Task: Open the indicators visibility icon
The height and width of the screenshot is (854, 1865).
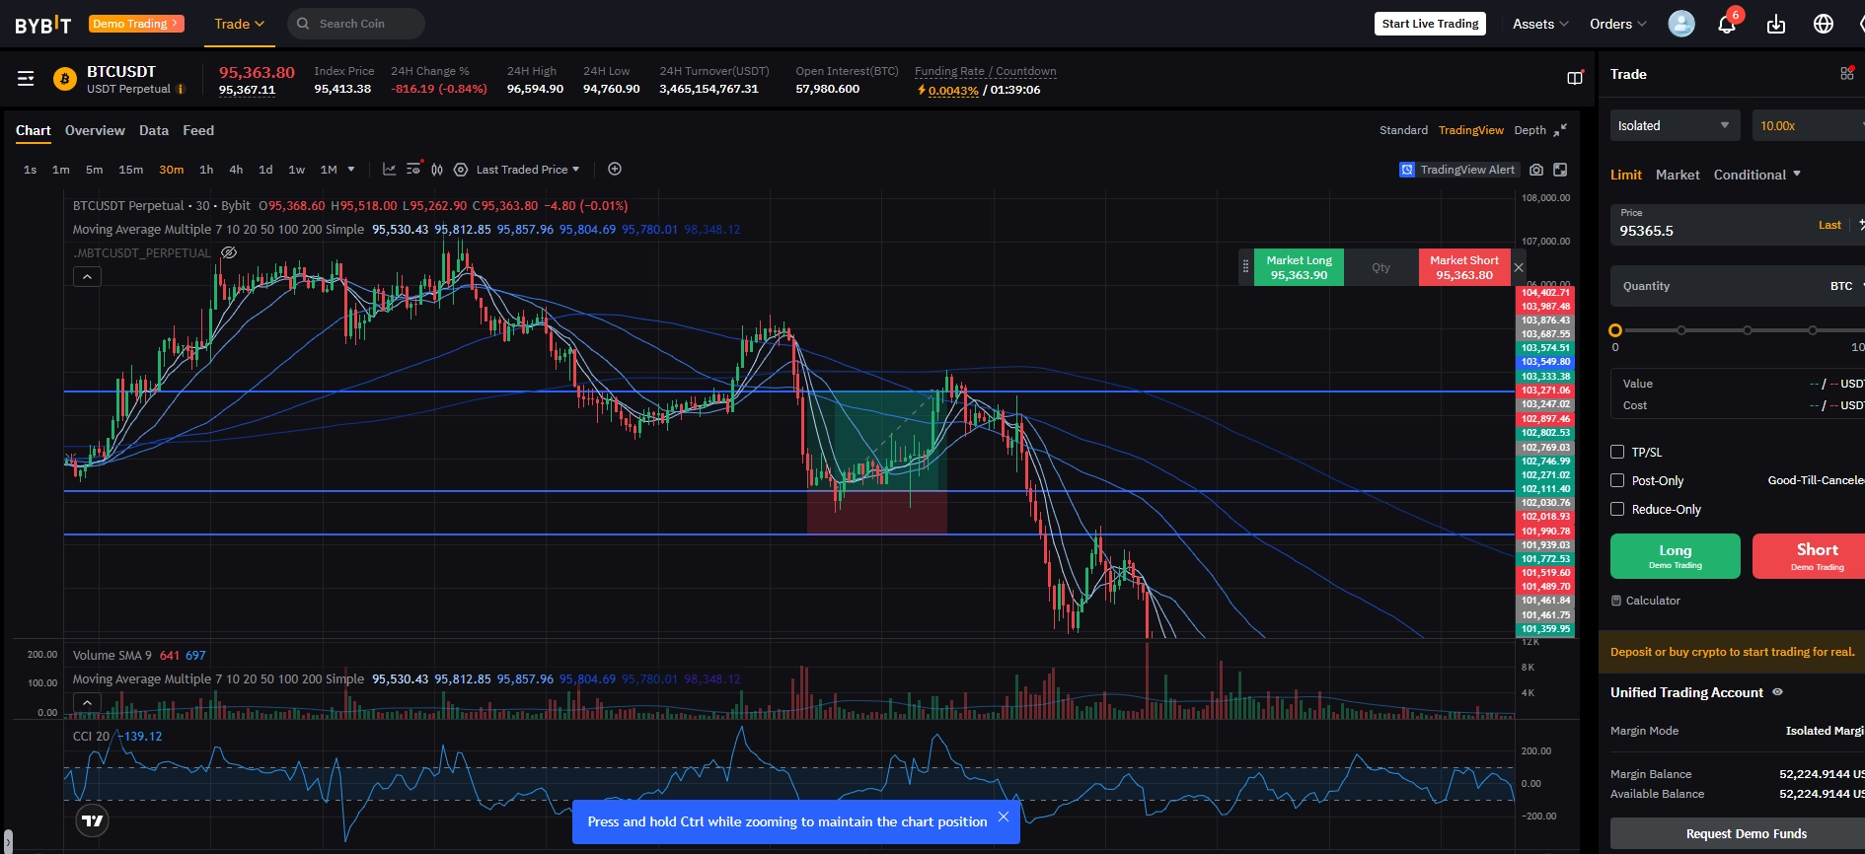Action: click(x=413, y=170)
